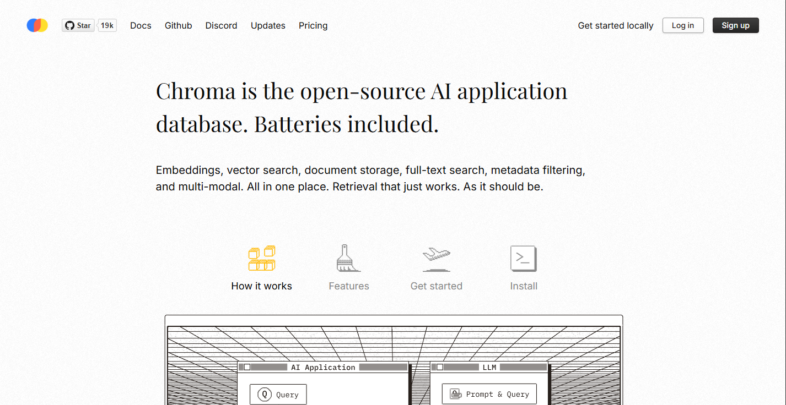Select the How it works cubes icon
This screenshot has height=405, width=786.
(262, 258)
